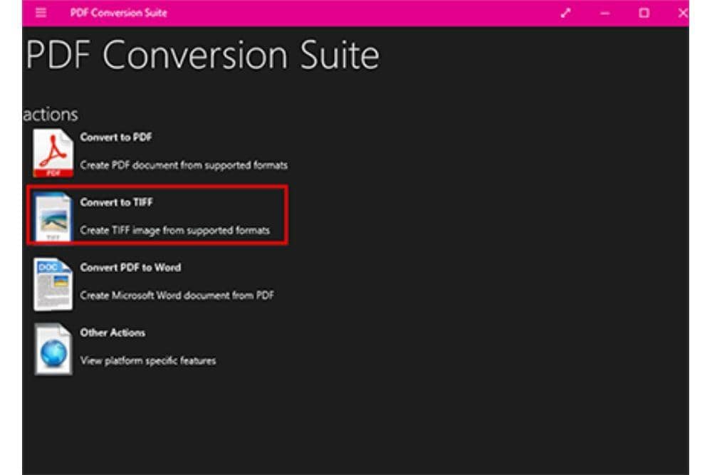
Task: Click the red PDF document icon
Action: point(53,153)
